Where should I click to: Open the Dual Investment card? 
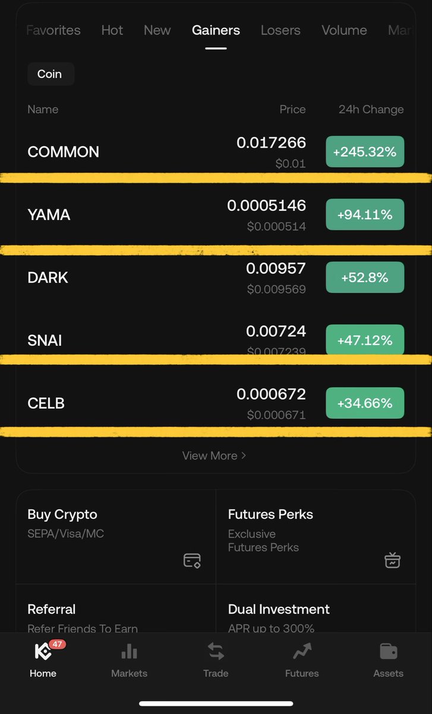[x=315, y=616]
